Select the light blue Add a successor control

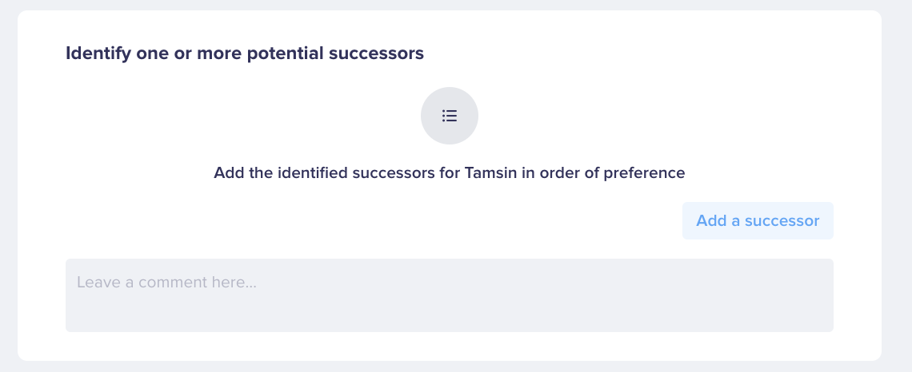tap(758, 220)
